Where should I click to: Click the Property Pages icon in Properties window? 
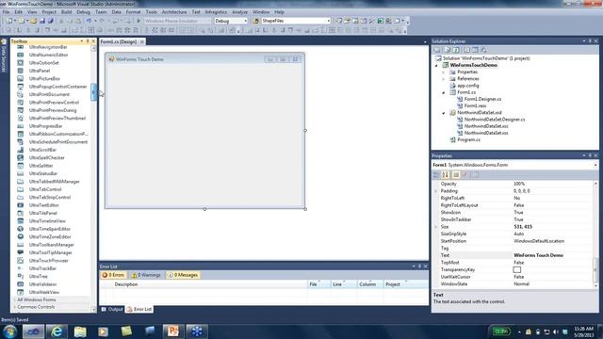[475, 175]
